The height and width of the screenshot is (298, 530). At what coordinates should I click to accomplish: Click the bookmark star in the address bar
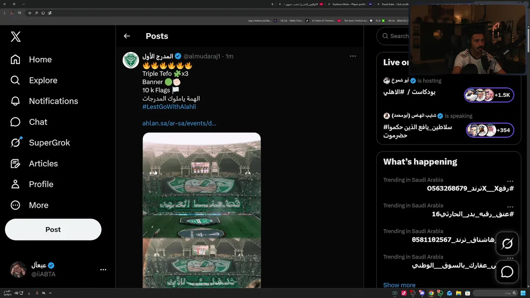pyautogui.click(x=29, y=13)
